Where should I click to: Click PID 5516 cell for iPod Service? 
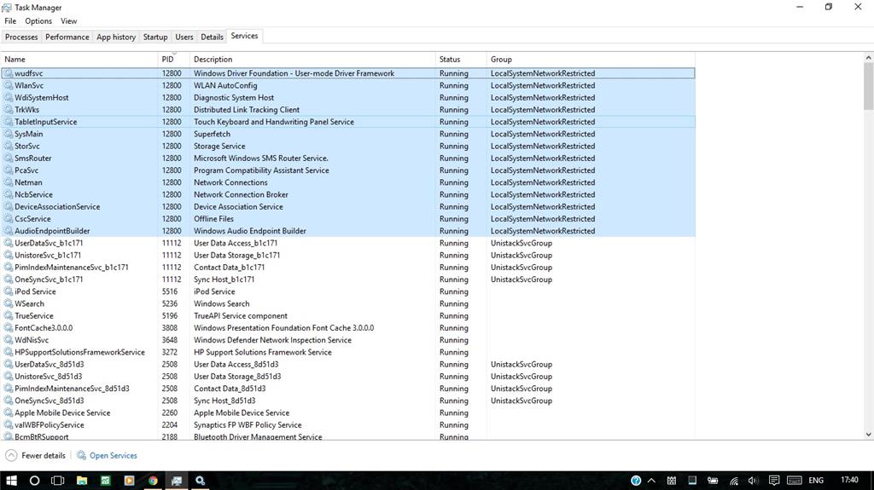click(x=170, y=291)
